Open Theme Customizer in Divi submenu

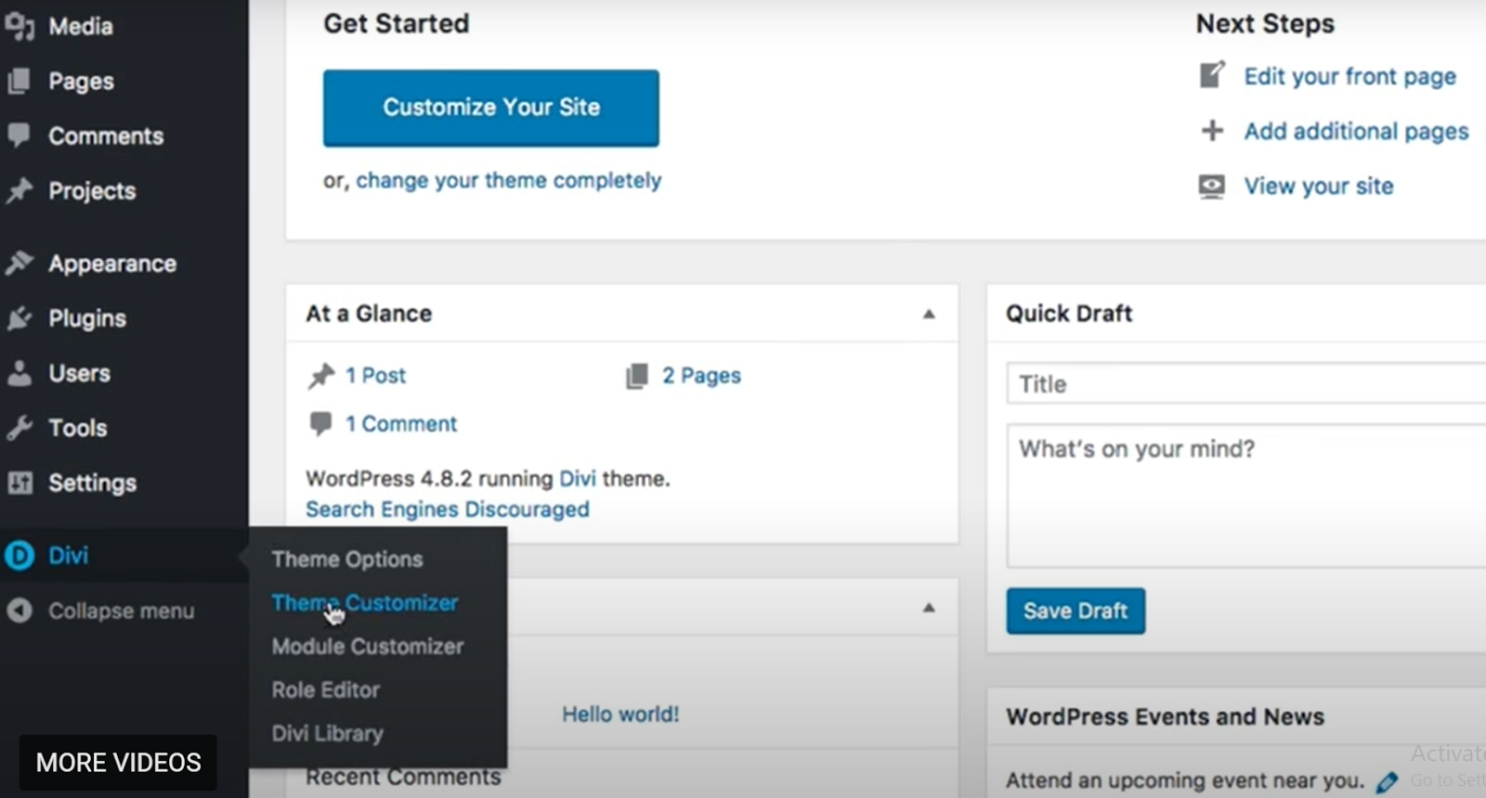click(x=365, y=603)
